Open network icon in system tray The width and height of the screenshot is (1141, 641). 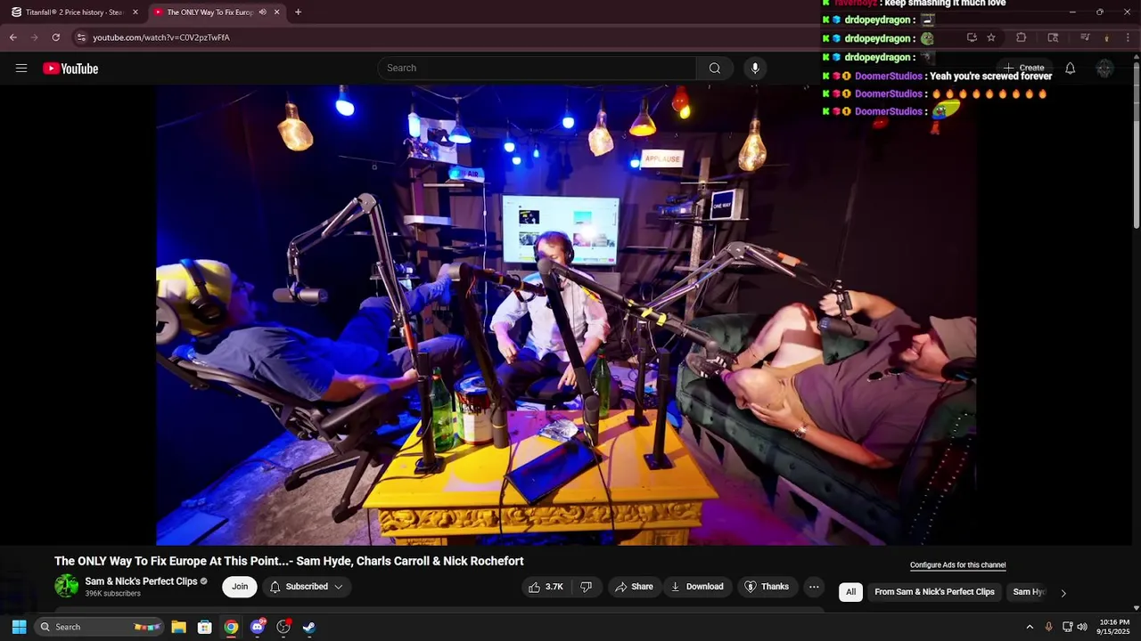pyautogui.click(x=1067, y=627)
